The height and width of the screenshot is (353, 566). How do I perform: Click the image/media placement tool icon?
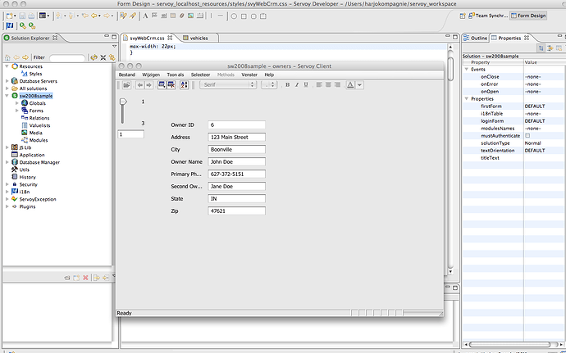191,16
